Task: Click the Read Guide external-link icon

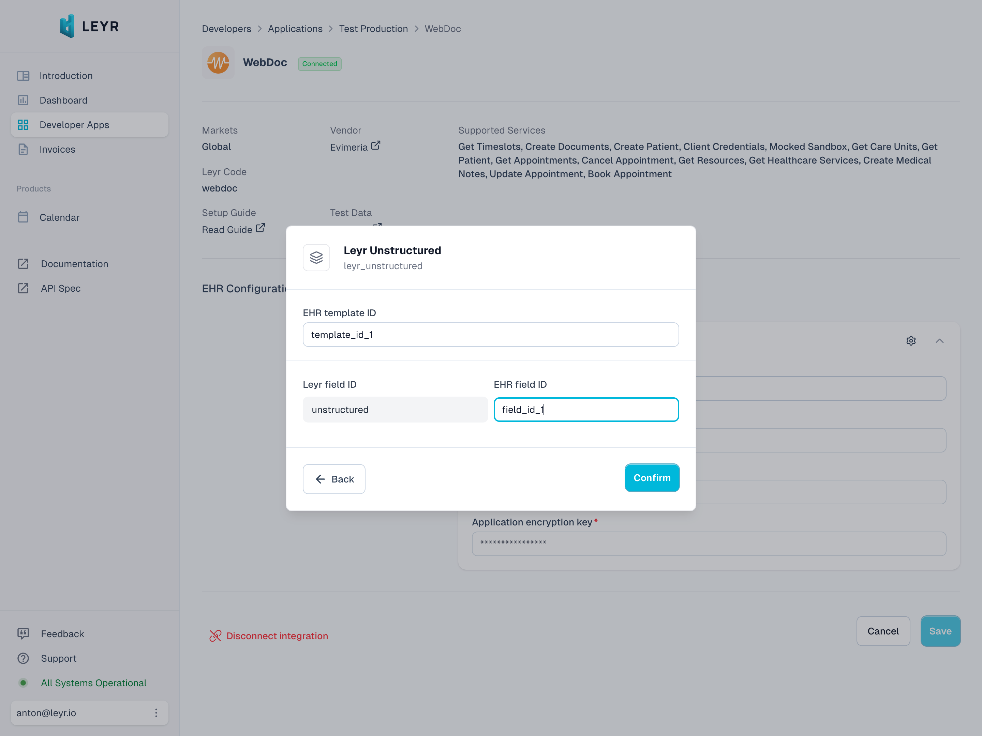Action: 261,228
